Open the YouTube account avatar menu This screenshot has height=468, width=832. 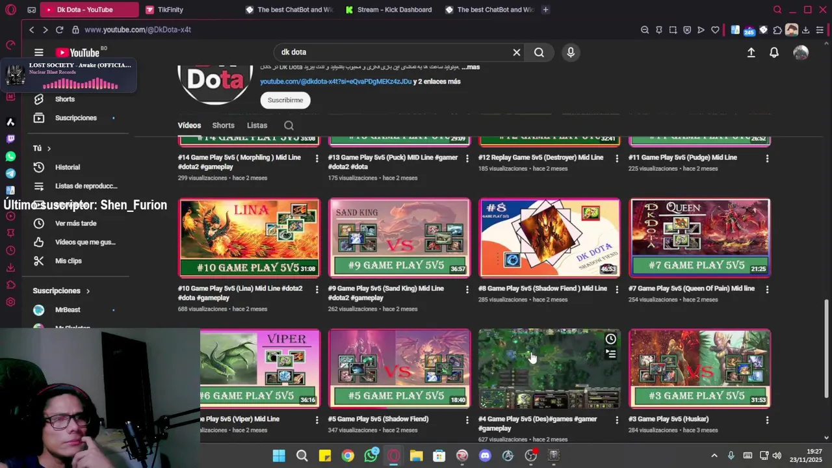point(801,53)
